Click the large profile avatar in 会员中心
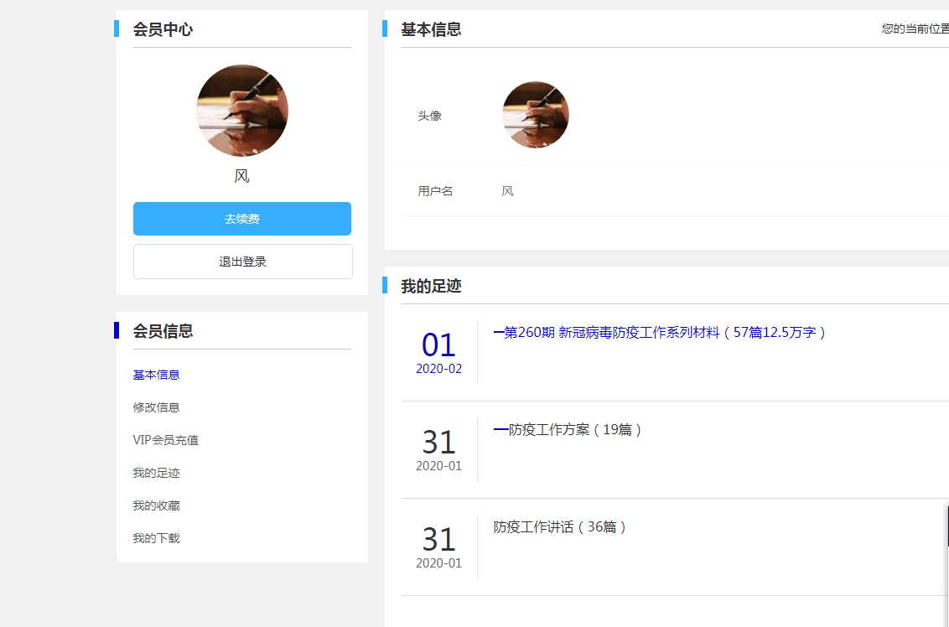The image size is (949, 627). (242, 111)
